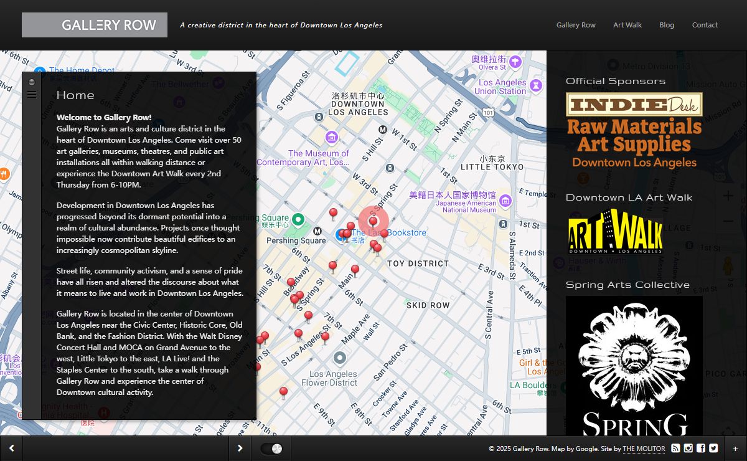
Task: Click the Olvera St map icon
Action: (515, 62)
